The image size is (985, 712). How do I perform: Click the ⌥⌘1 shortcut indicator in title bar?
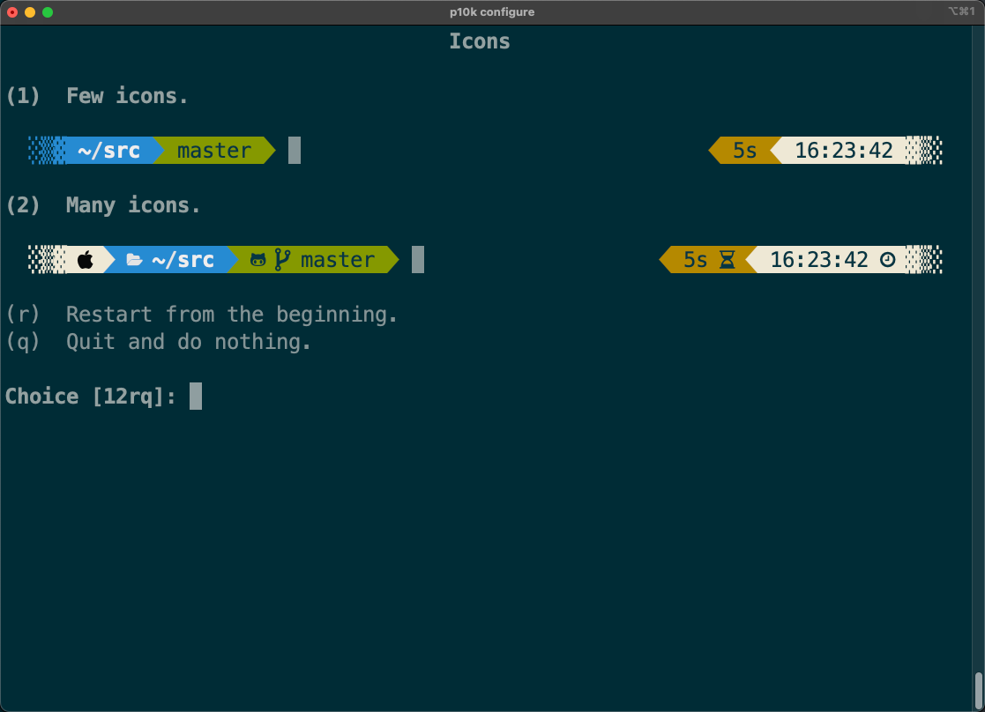coord(961,11)
